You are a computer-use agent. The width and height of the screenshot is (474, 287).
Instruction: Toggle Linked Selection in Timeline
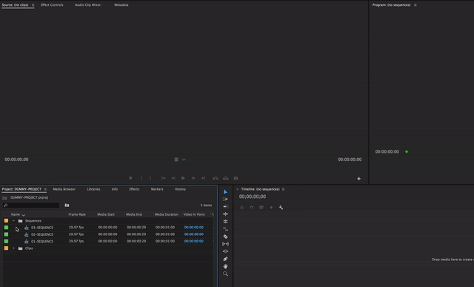(261, 208)
